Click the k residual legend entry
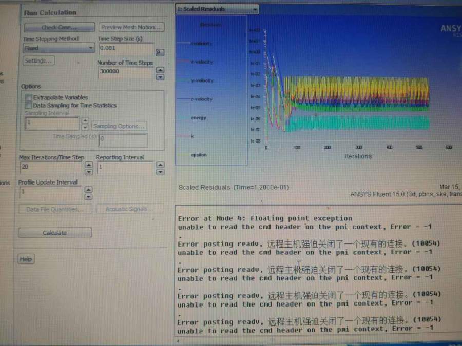The image size is (462, 346). [192, 136]
